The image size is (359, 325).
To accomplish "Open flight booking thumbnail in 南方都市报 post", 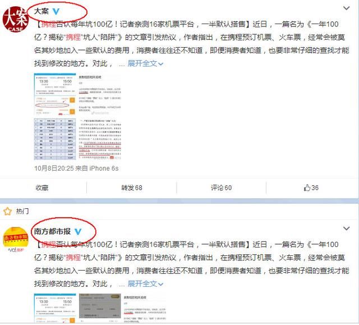I will tap(55, 308).
